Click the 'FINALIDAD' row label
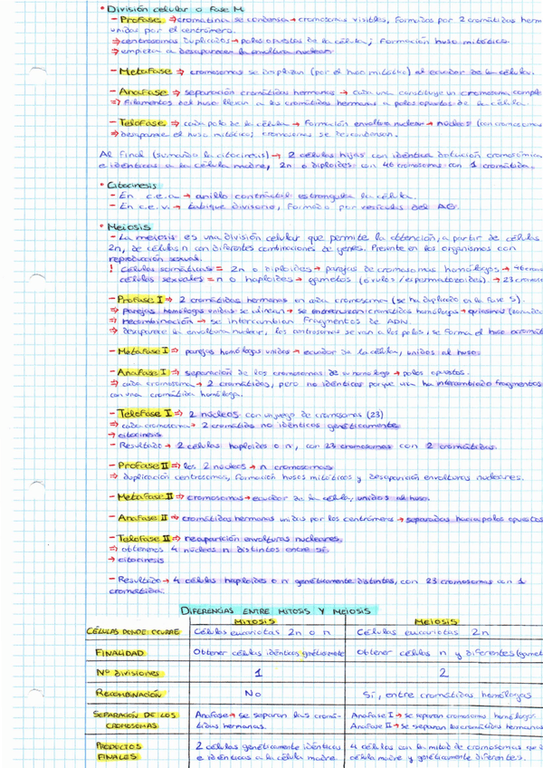Screen dimensions: 543x768 coord(120,653)
